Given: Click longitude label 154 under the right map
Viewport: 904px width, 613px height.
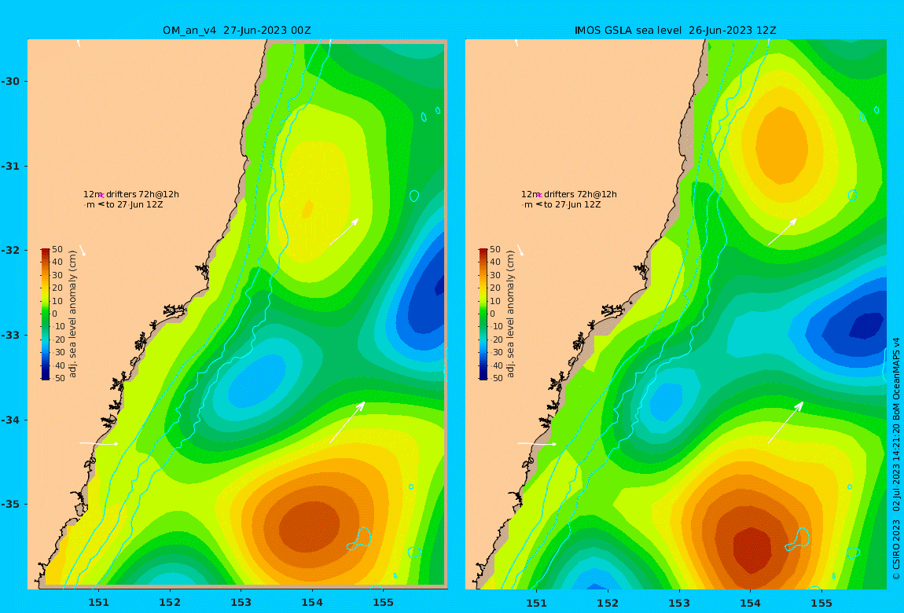Looking at the screenshot, I should (750, 603).
